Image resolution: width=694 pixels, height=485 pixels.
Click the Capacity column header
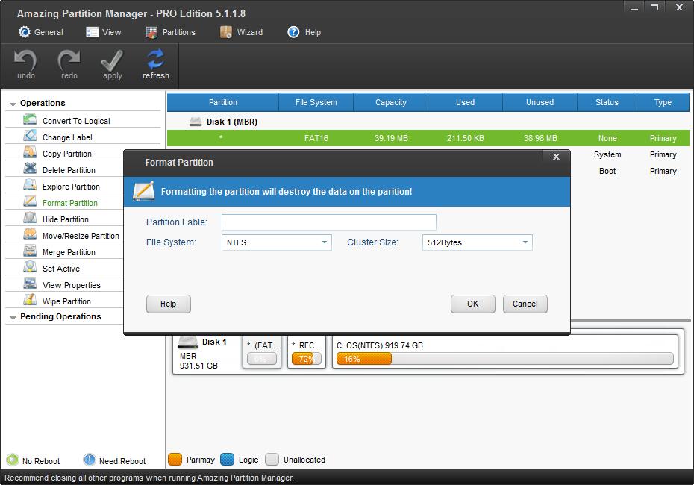(391, 102)
